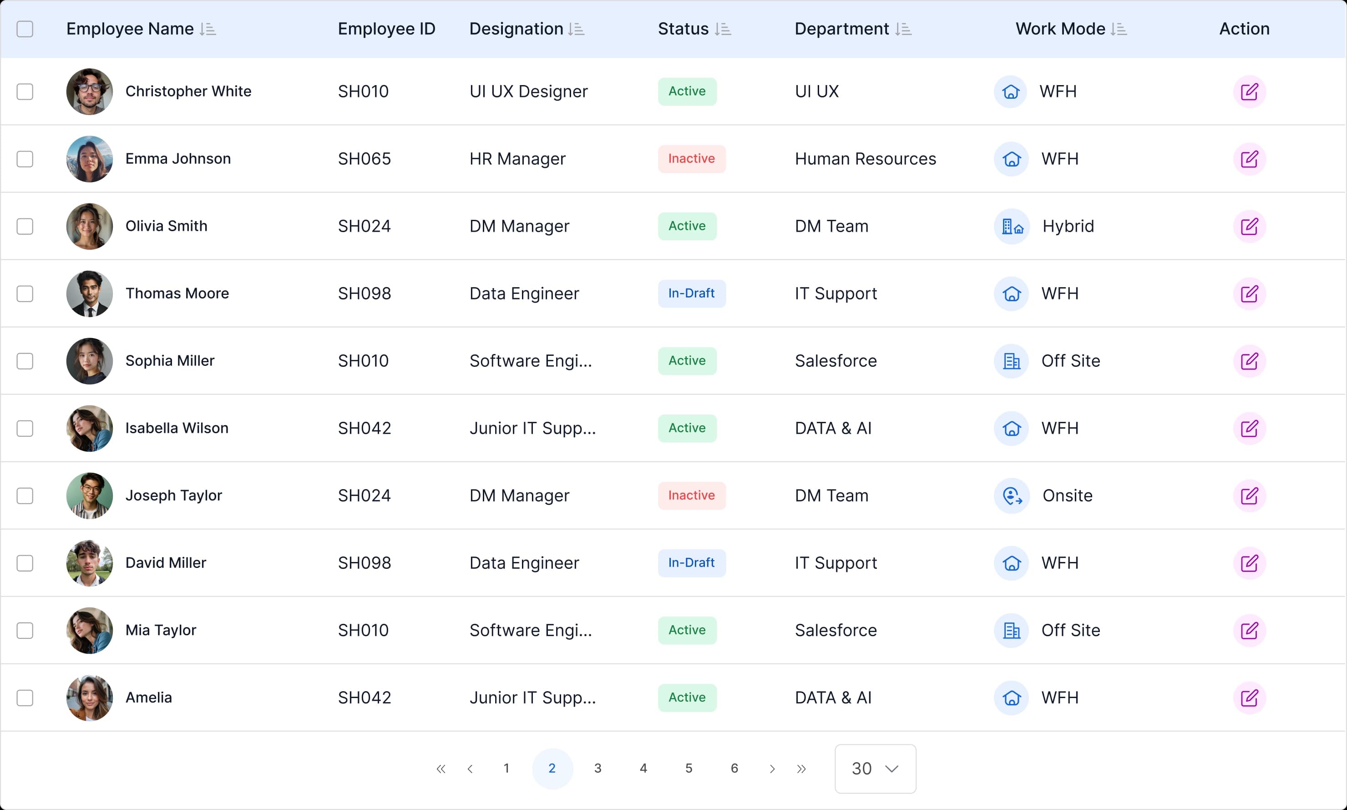Image resolution: width=1347 pixels, height=810 pixels.
Task: Click edit icon for Christopher White
Action: click(x=1249, y=92)
